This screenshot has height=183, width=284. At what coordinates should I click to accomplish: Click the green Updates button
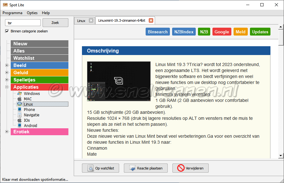pyautogui.click(x=260, y=32)
